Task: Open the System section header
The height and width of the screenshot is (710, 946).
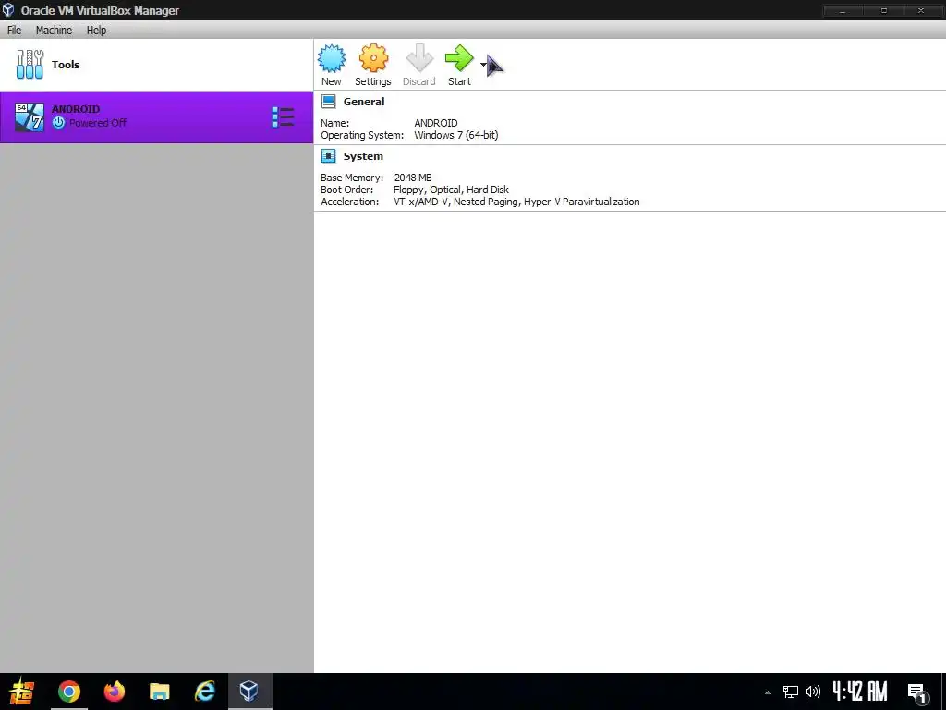Action: [363, 156]
